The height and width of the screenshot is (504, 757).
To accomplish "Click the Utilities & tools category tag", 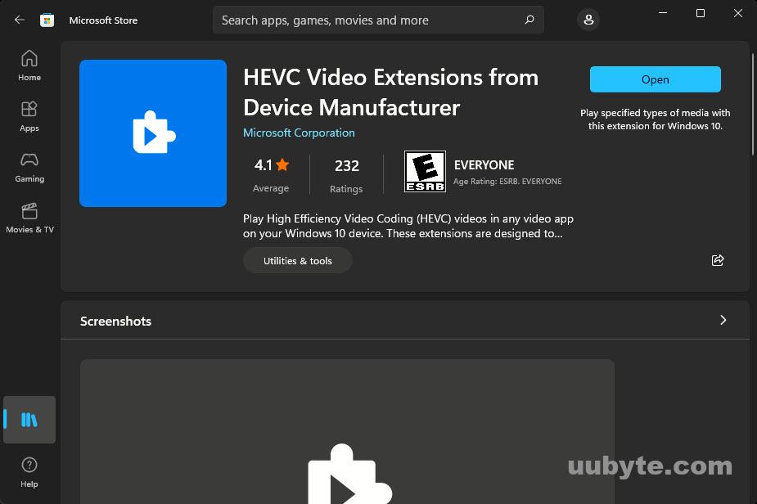I will coord(297,261).
